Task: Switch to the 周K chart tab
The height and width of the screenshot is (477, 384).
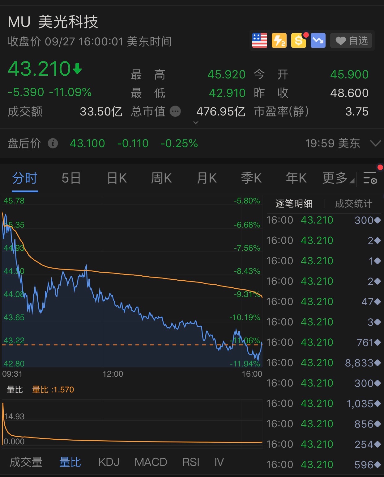Action: click(161, 178)
